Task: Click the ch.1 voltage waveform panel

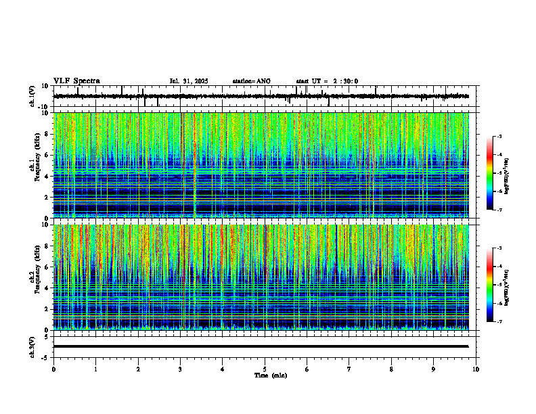Action: coord(266,96)
